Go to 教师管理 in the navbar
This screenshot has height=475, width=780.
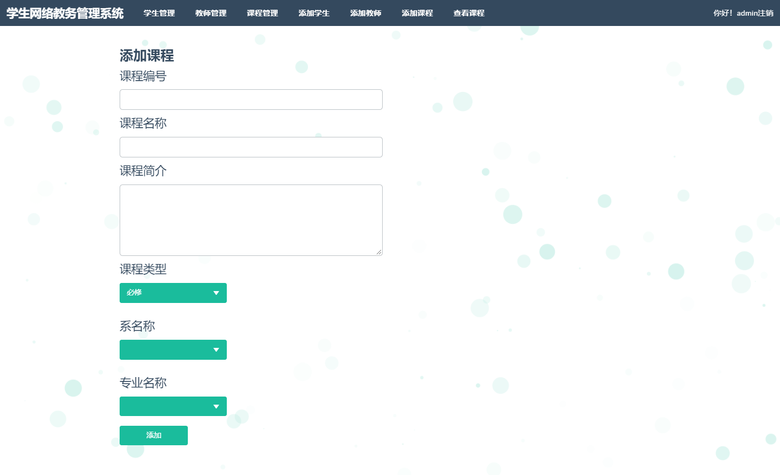(211, 13)
